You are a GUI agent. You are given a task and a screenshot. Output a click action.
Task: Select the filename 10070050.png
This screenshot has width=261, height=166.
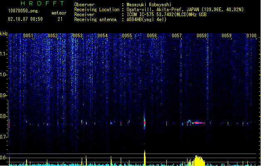(23, 11)
